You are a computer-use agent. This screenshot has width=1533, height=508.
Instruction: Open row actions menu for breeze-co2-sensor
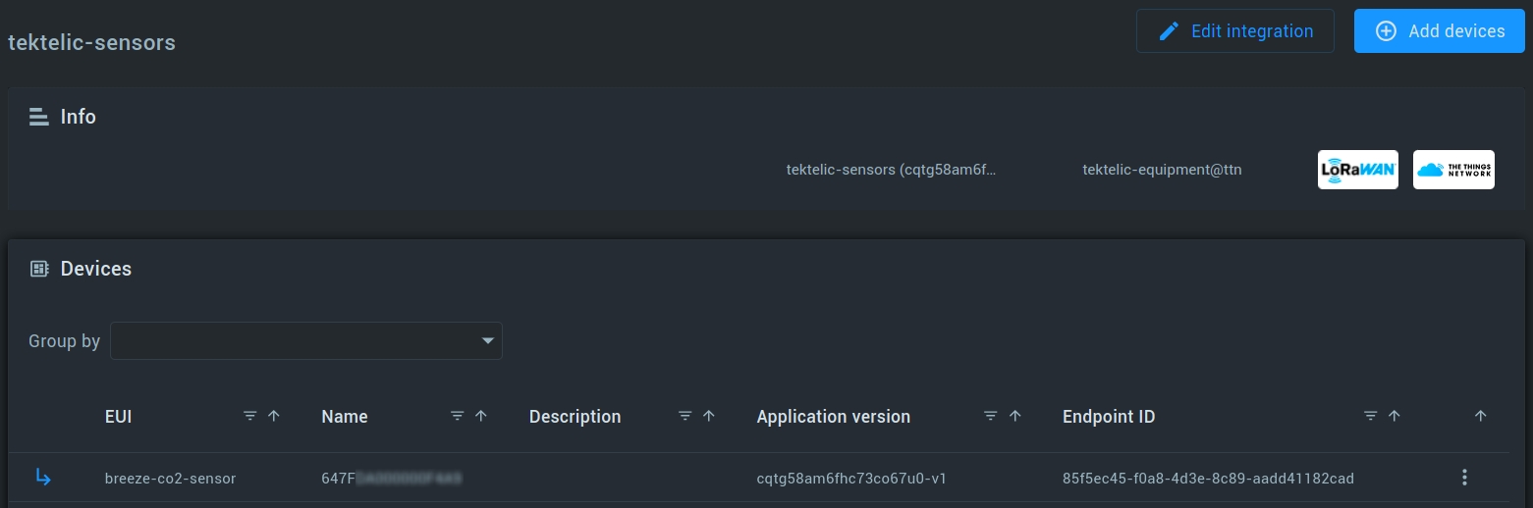point(1464,478)
